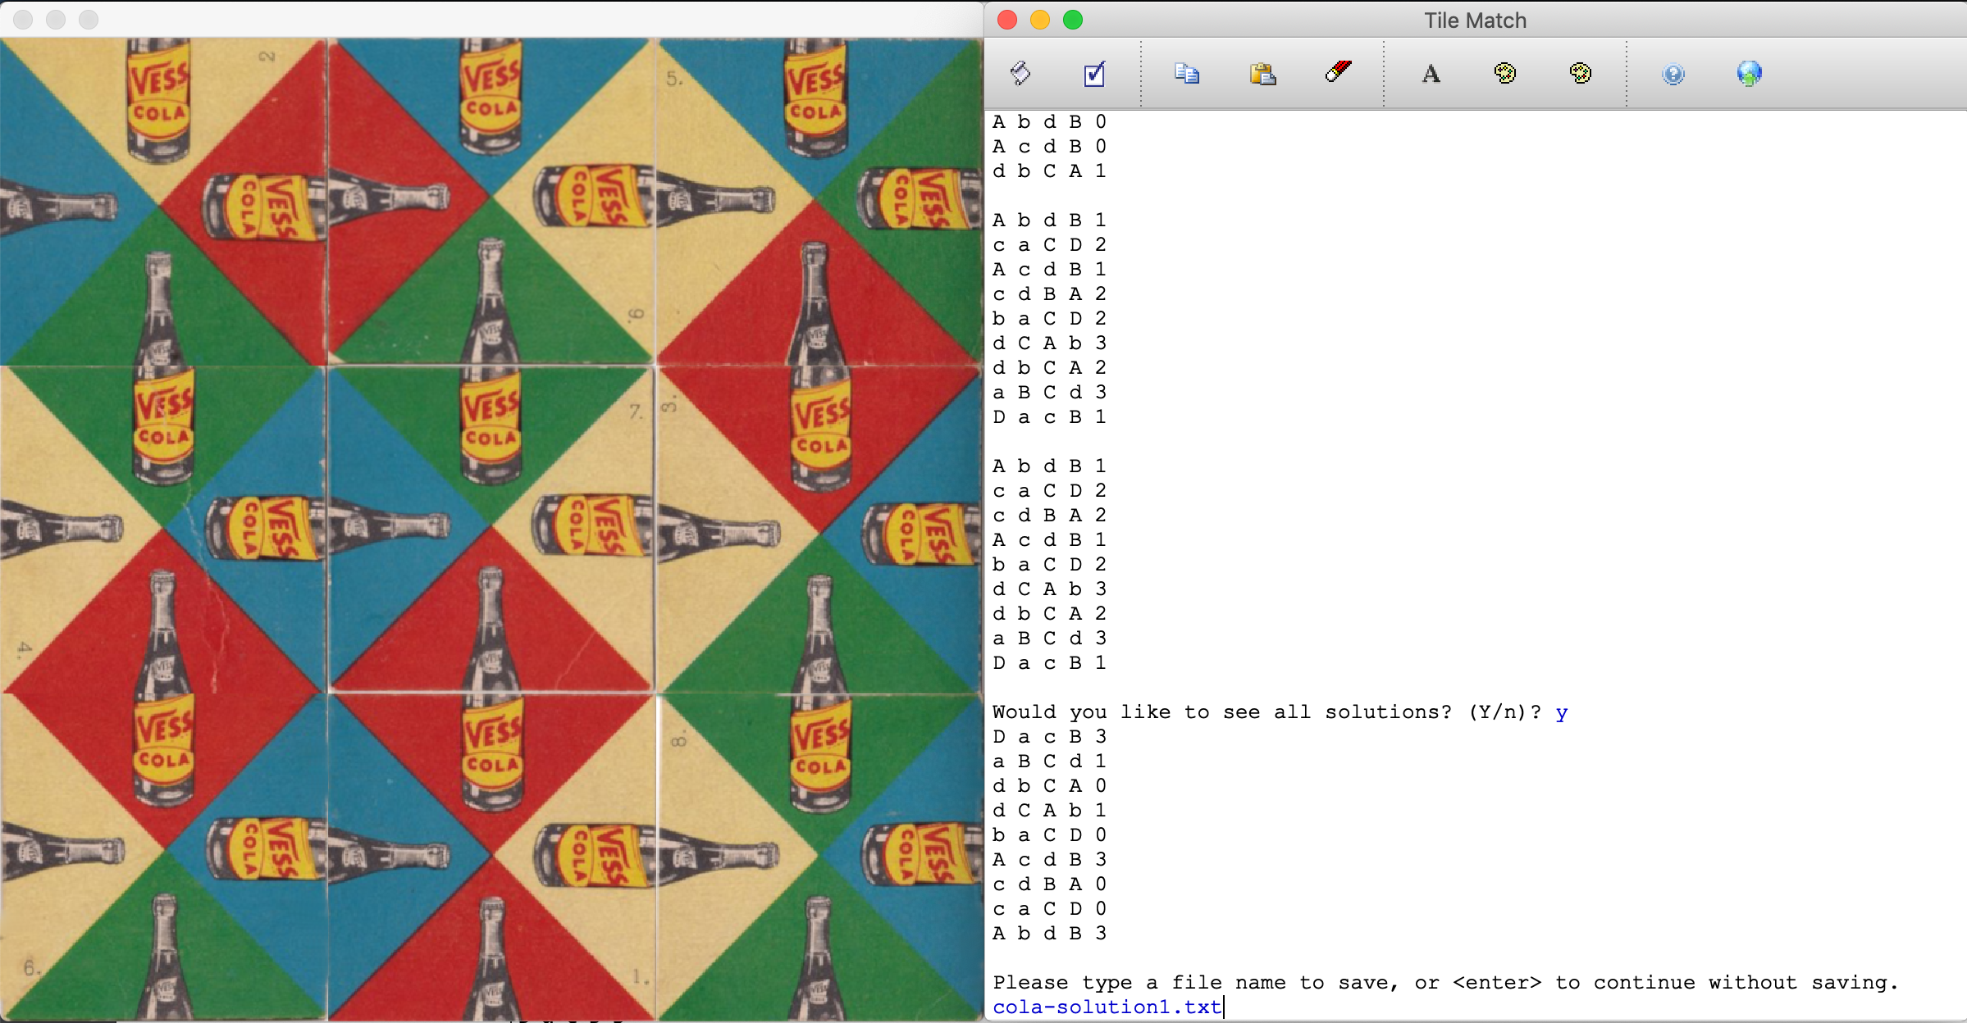
Task: Click the second color palette icon
Action: pyautogui.click(x=1581, y=74)
